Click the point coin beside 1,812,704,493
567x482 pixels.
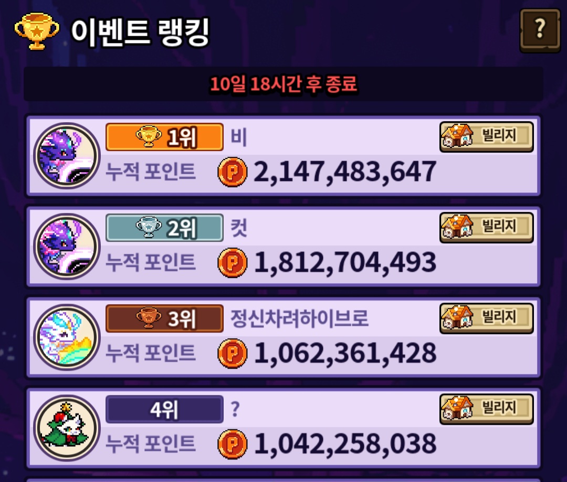tap(233, 262)
